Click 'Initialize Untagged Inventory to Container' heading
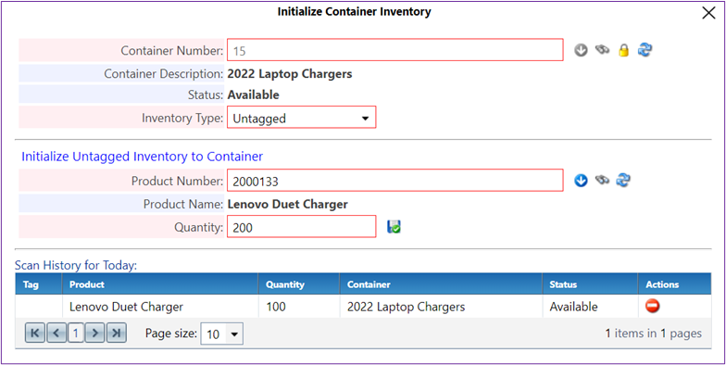Image resolution: width=726 pixels, height=365 pixels. pos(143,157)
